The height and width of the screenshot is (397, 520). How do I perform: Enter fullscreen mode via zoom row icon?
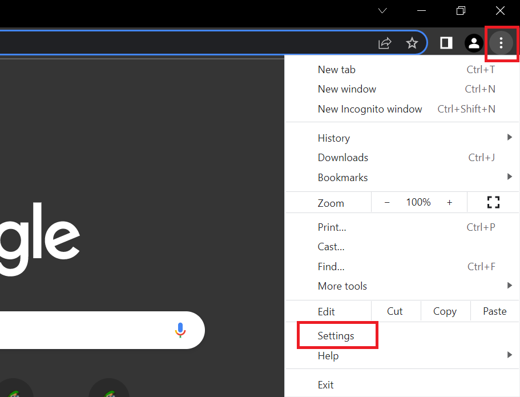(493, 202)
